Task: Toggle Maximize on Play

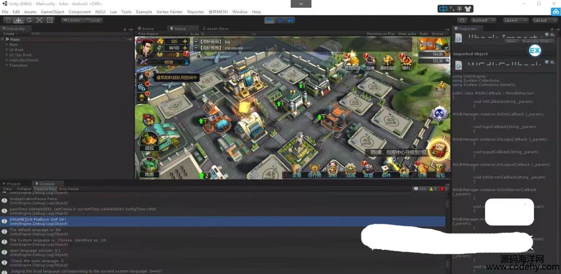Action: 381,34
